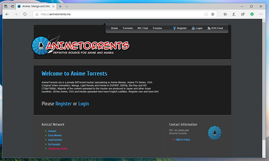The height and width of the screenshot is (161, 269).
Task: Select the Anime, Manga browser tab
Action: (36, 7)
